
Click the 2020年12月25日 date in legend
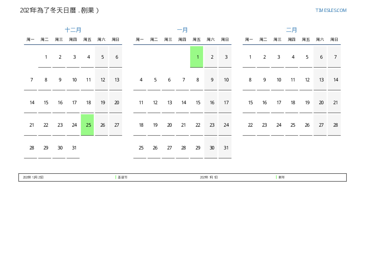33,177
